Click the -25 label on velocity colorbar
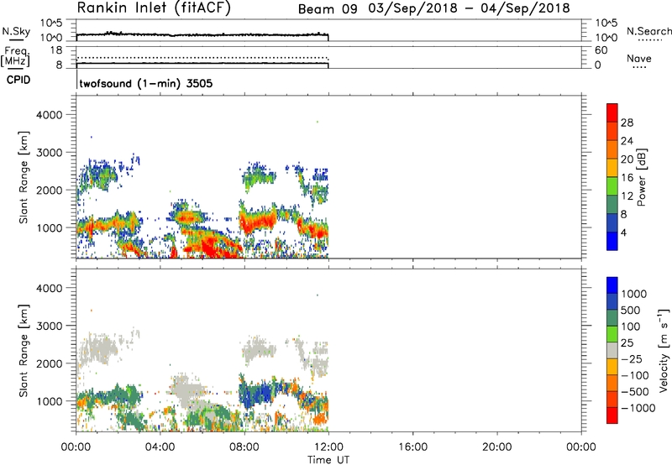 633,359
